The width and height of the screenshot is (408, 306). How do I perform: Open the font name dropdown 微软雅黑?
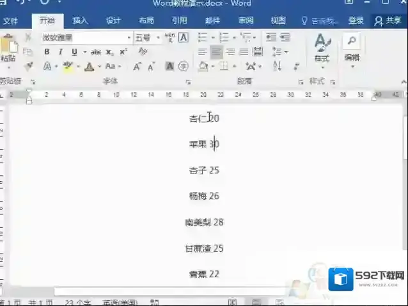click(85, 37)
